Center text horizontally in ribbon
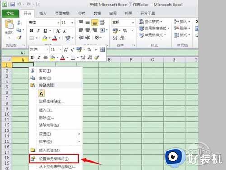 click(88, 30)
